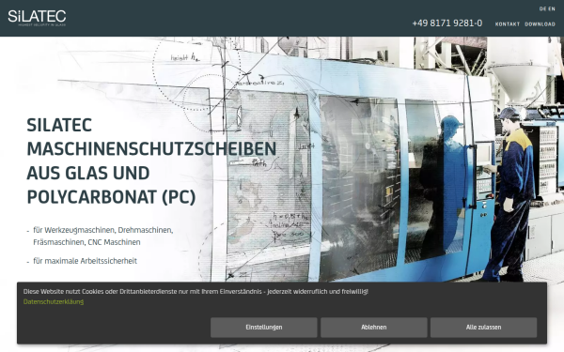Viewport: 564px width, 352px height.
Task: Select the text 'Fräsmaschinen, CNC Maschinen'
Action: [x=86, y=242]
